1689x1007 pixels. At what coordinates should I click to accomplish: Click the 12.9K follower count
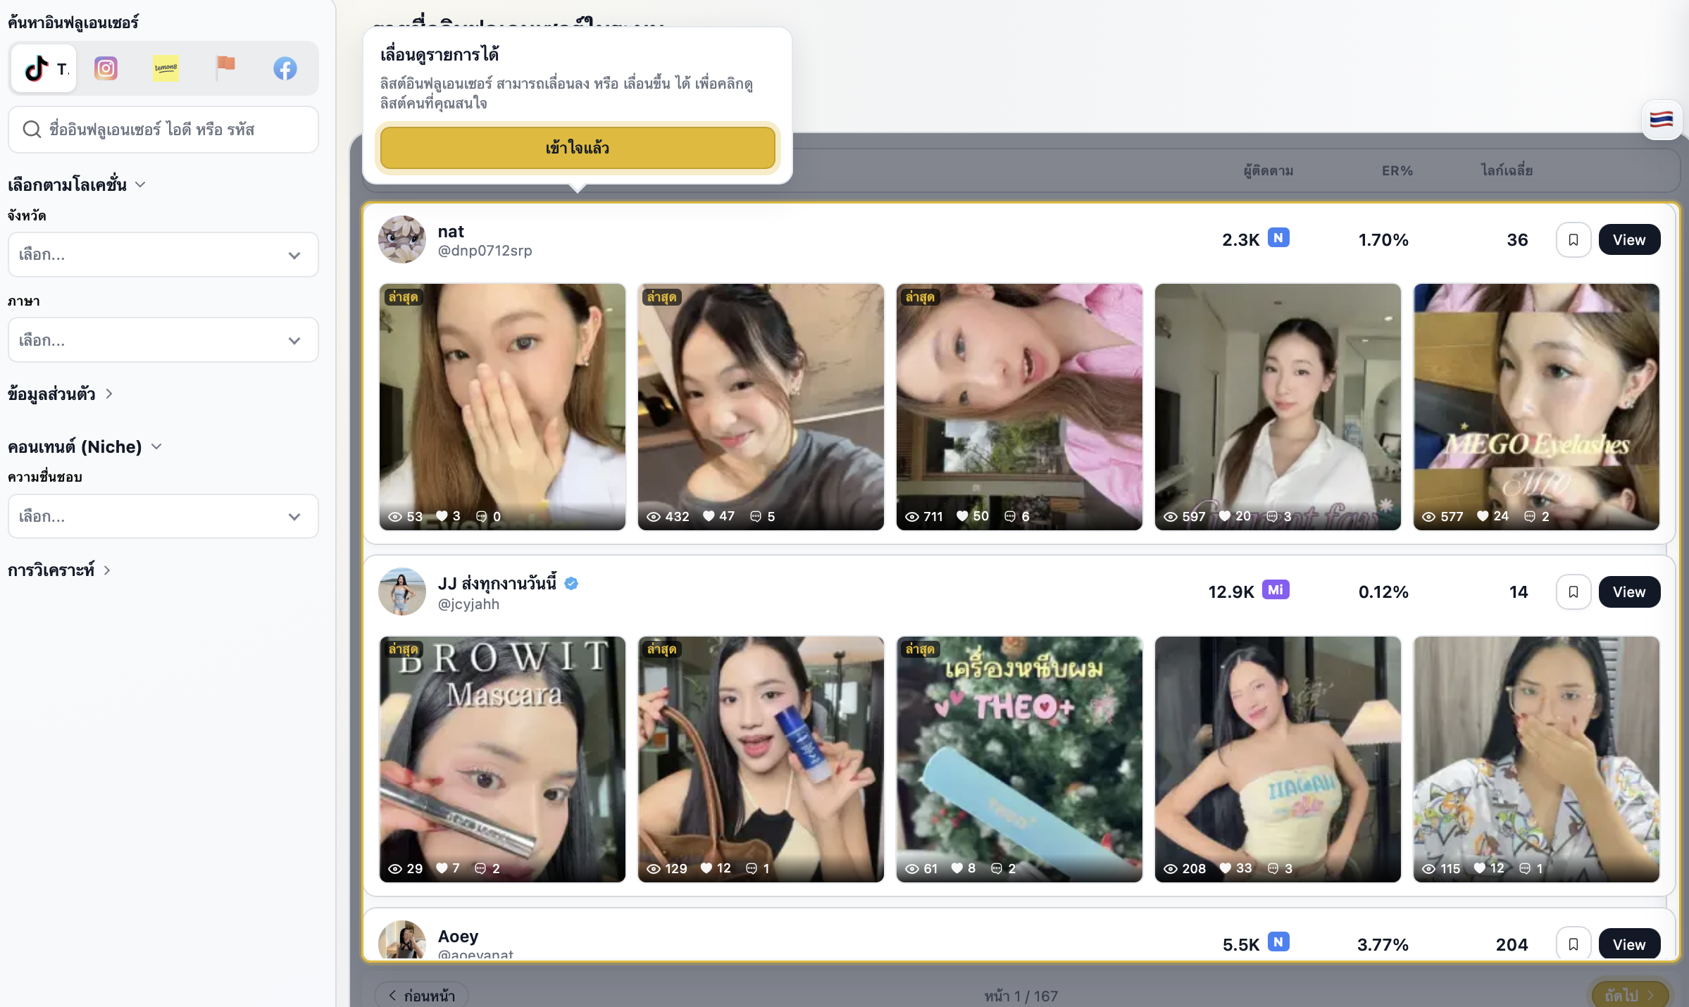click(x=1231, y=592)
